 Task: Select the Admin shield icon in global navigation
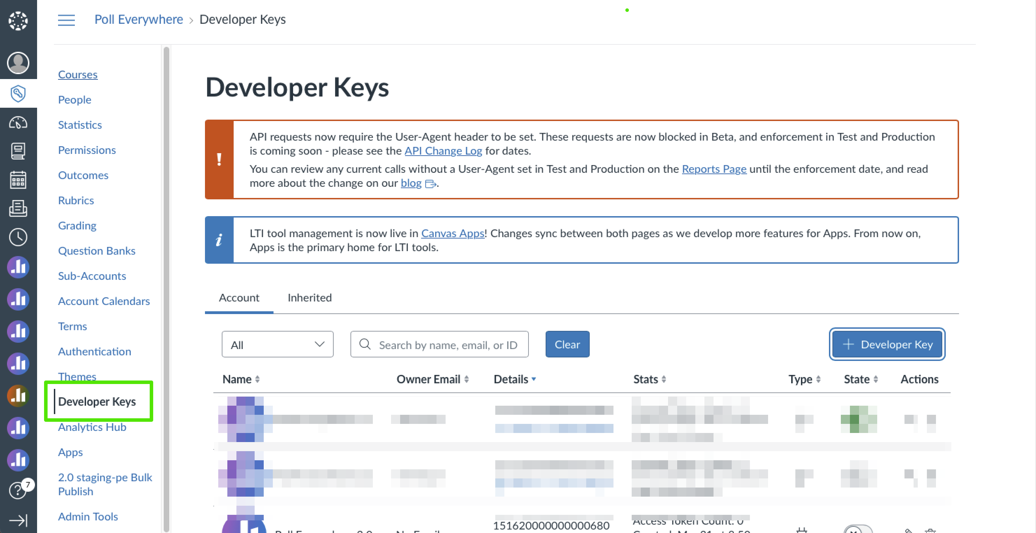pyautogui.click(x=18, y=93)
